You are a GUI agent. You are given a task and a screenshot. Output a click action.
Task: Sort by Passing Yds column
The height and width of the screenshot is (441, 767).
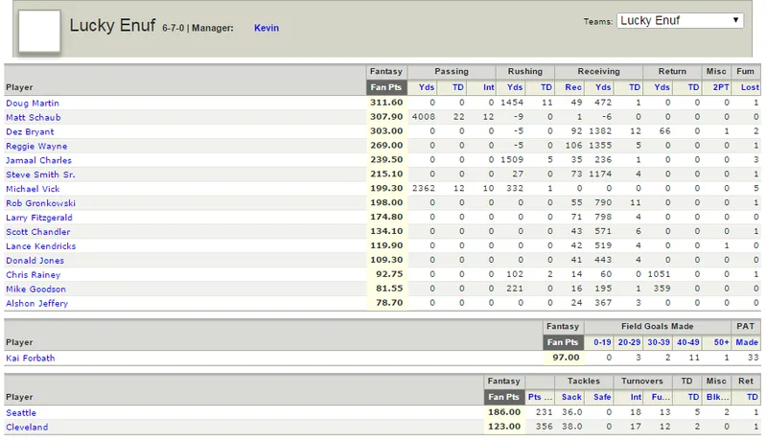click(427, 87)
